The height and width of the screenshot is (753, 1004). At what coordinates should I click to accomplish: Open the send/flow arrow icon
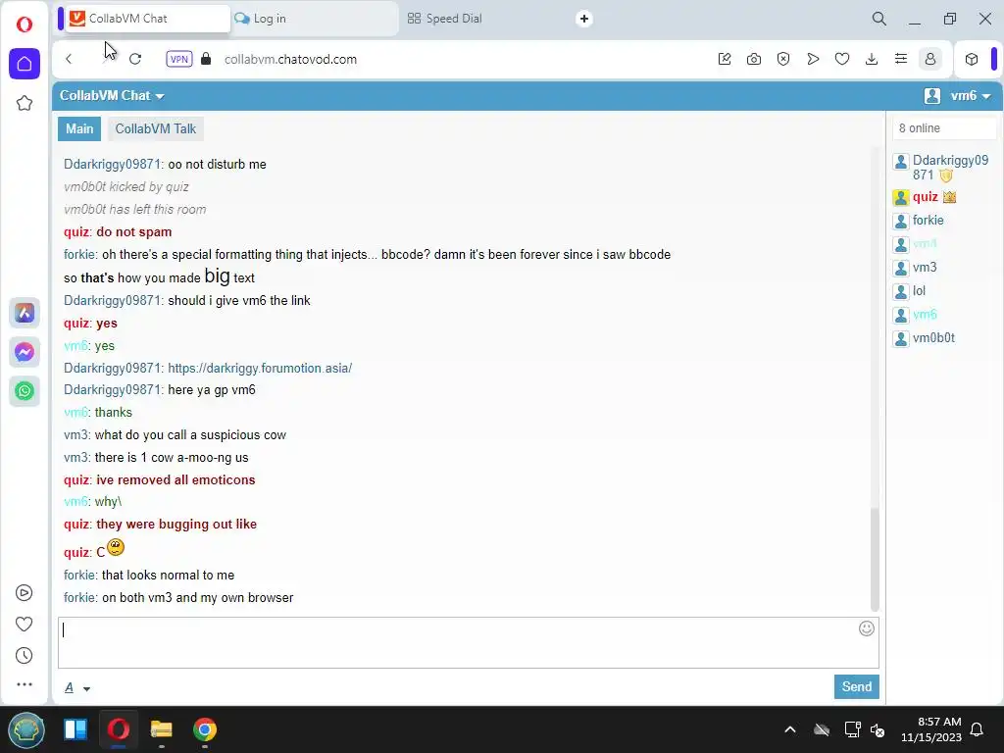click(813, 59)
